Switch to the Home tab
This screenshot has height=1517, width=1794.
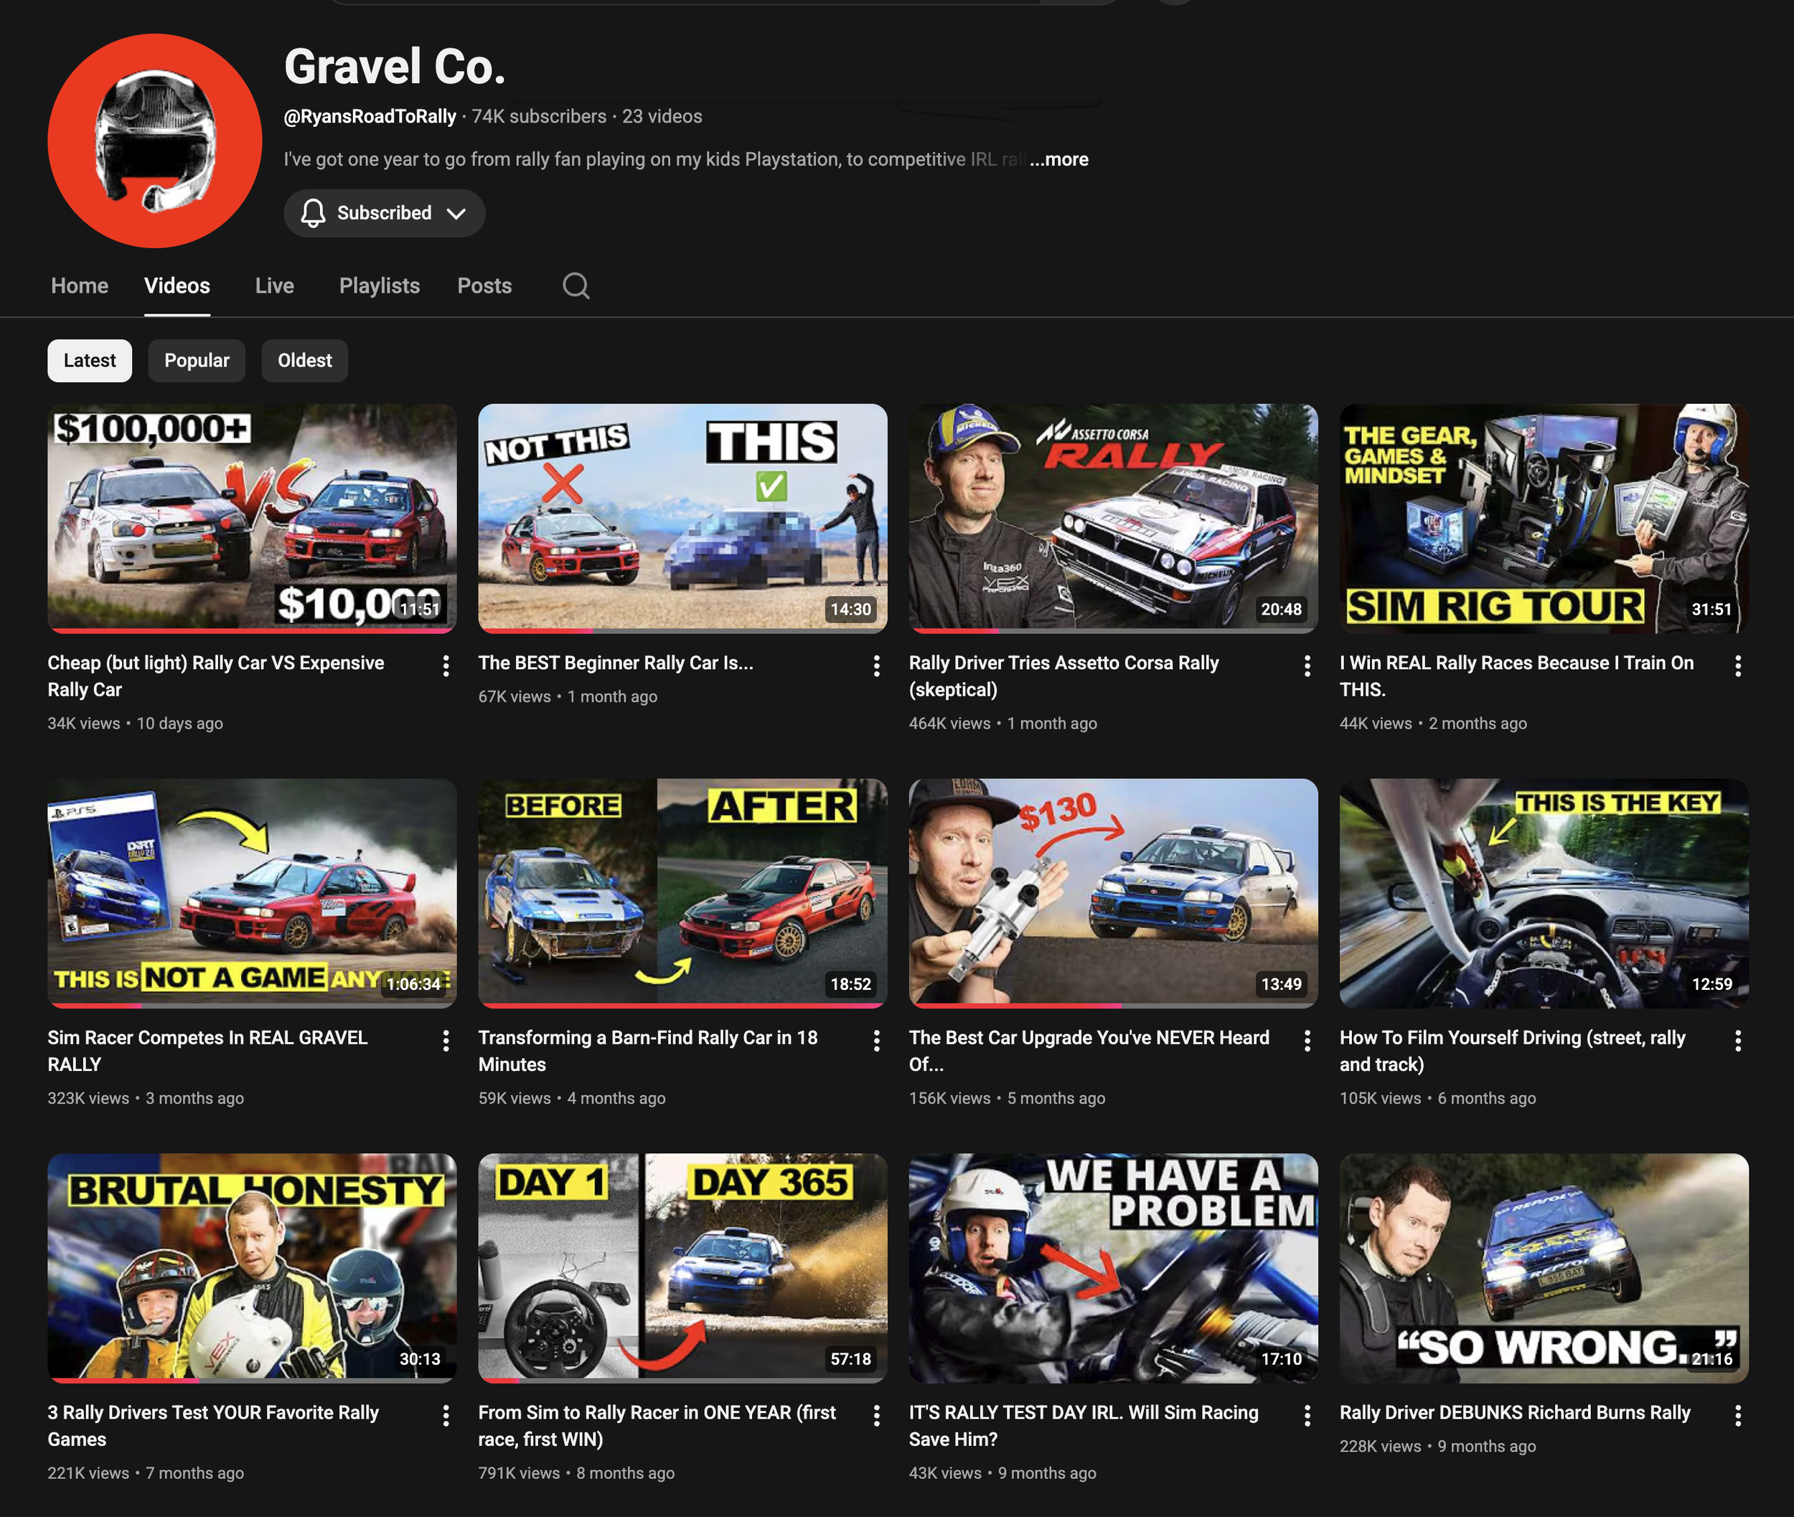tap(79, 285)
